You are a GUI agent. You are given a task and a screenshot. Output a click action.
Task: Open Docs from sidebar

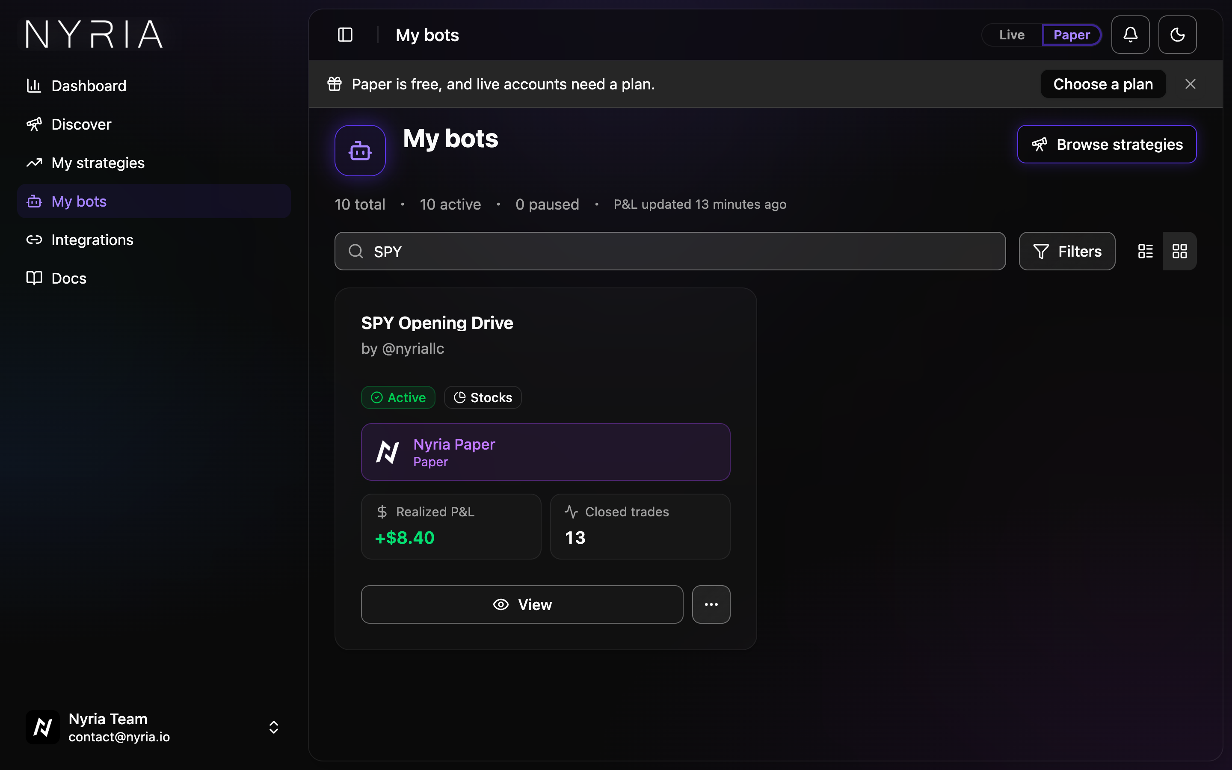click(154, 278)
